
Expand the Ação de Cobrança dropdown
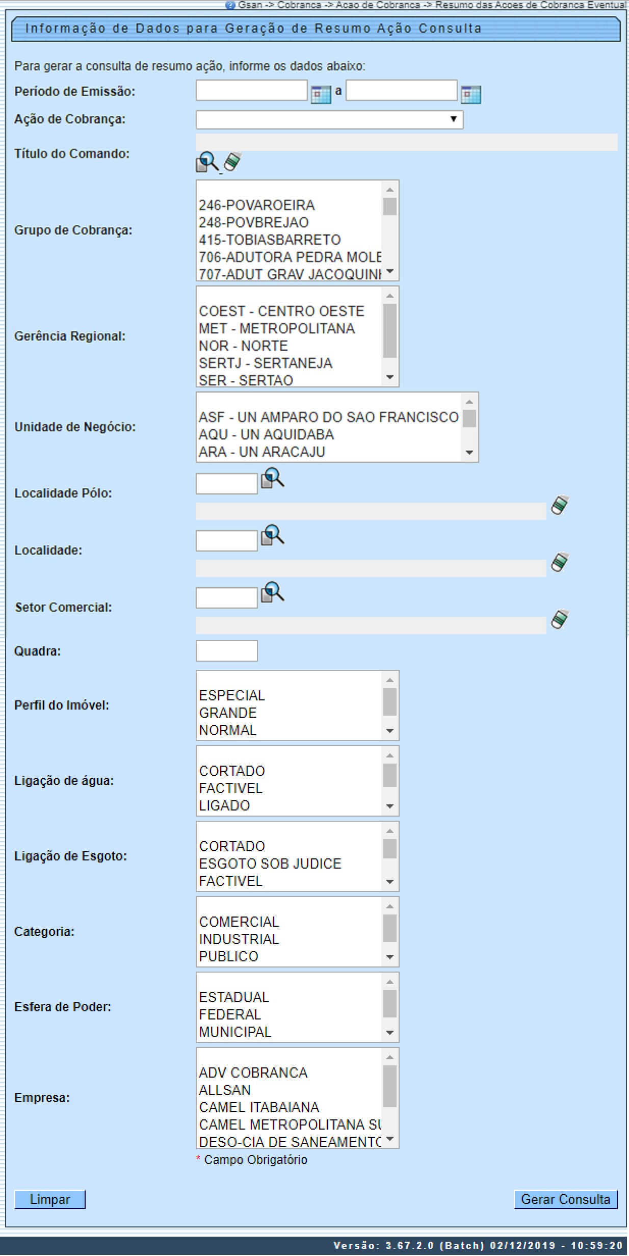click(x=329, y=120)
